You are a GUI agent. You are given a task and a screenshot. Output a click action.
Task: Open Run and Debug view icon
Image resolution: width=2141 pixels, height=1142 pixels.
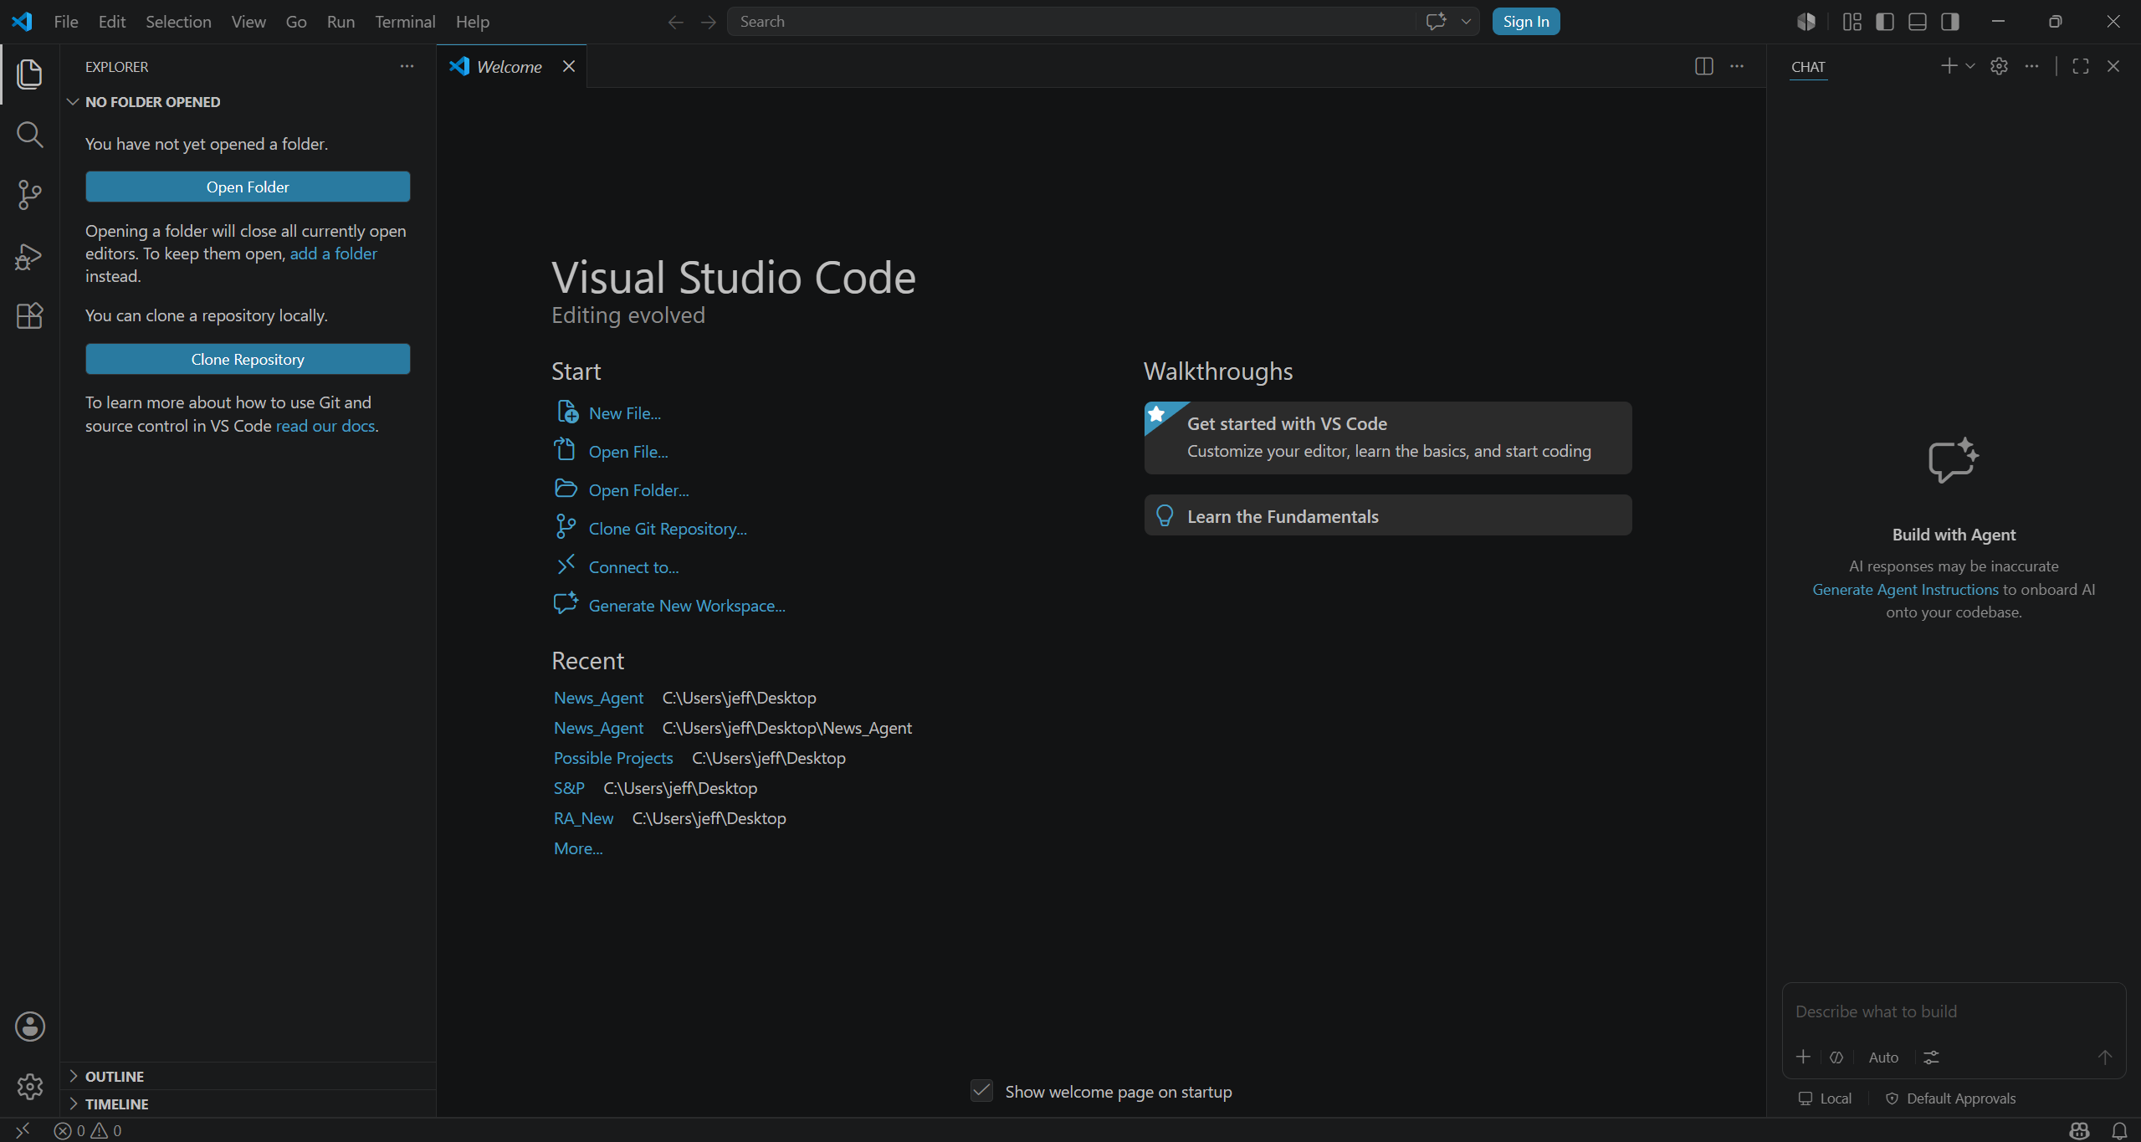pos(29,255)
